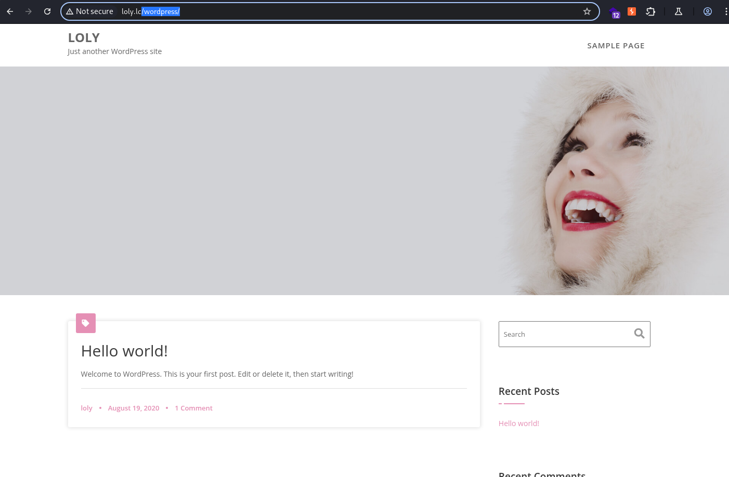Open the Chrome three-dot menu
Image resolution: width=729 pixels, height=477 pixels.
[726, 11]
